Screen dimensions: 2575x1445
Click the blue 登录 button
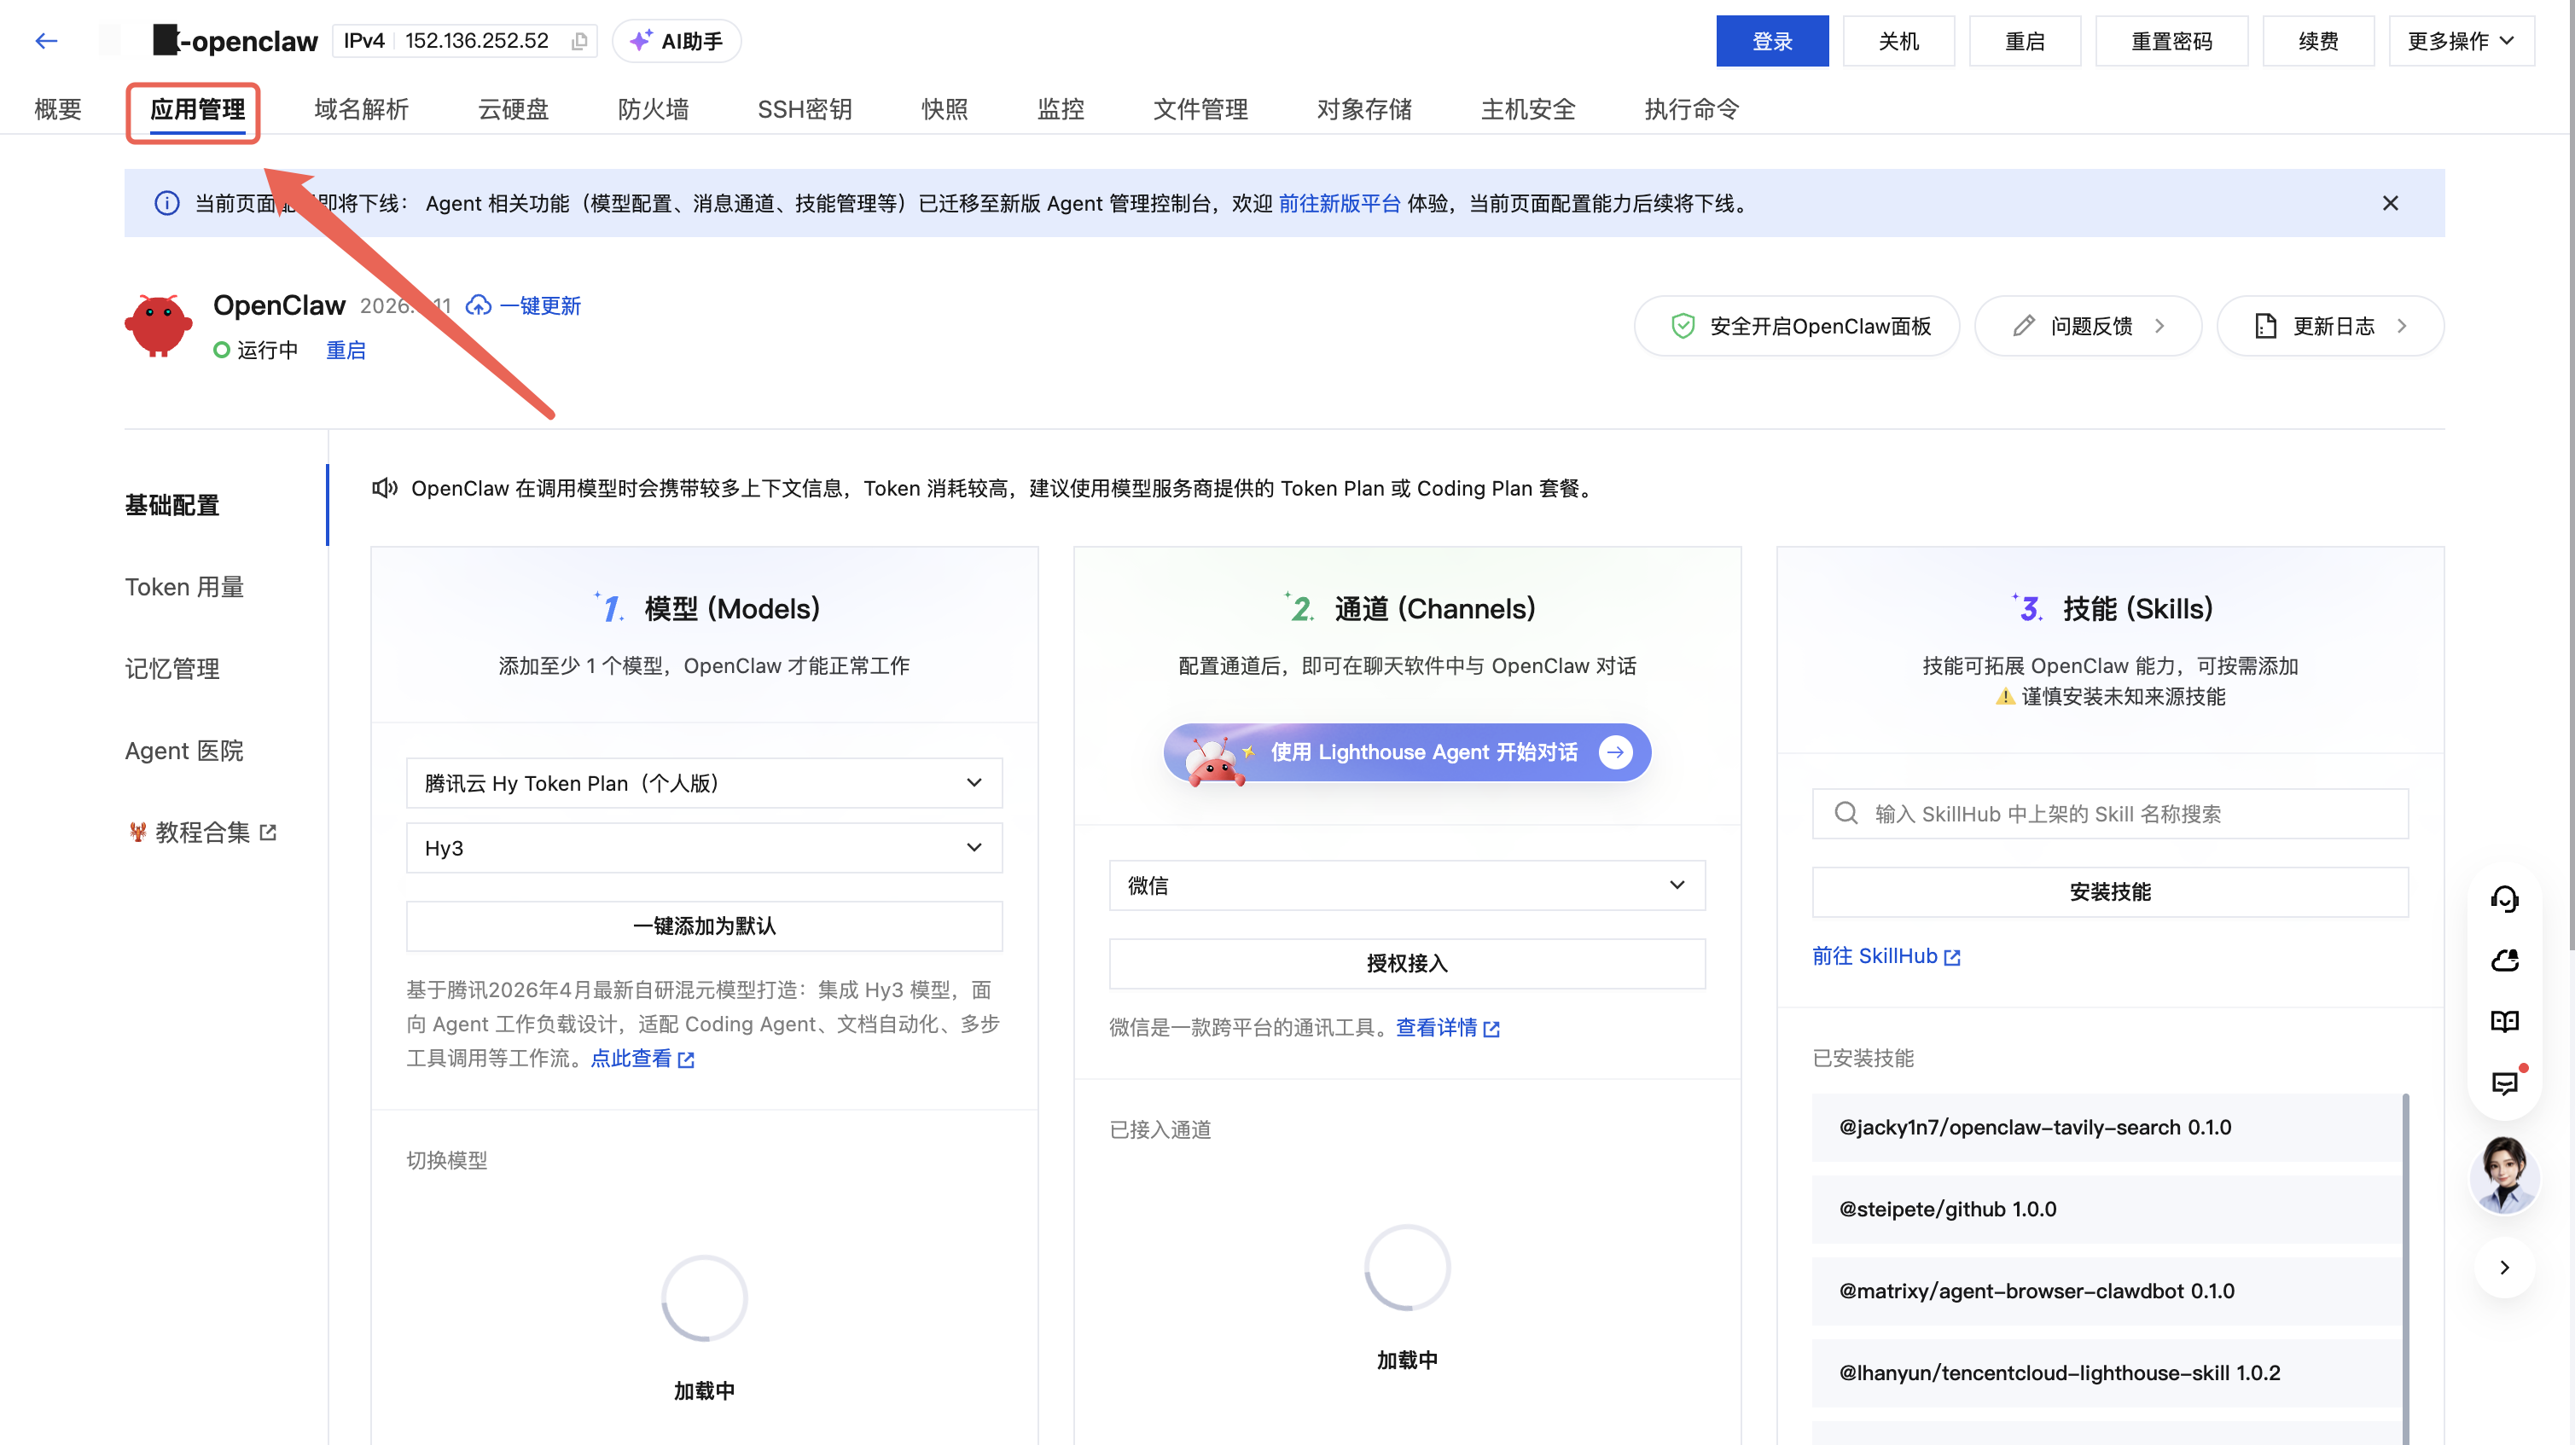pyautogui.click(x=1772, y=41)
